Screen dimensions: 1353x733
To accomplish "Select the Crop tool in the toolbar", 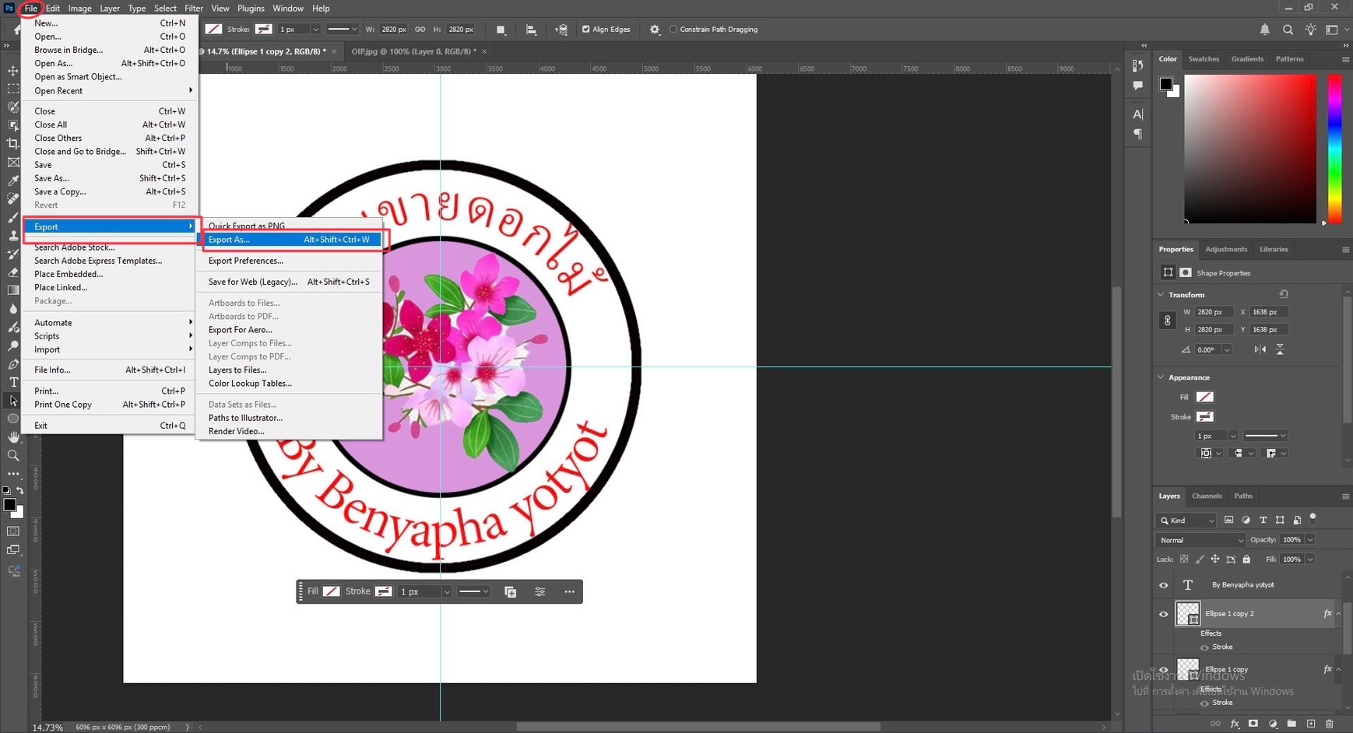I will click(x=13, y=144).
